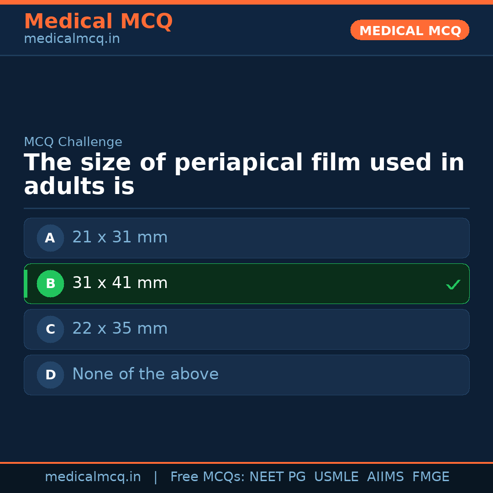Click the green letter B circle icon
The height and width of the screenshot is (493, 493).
coord(50,283)
